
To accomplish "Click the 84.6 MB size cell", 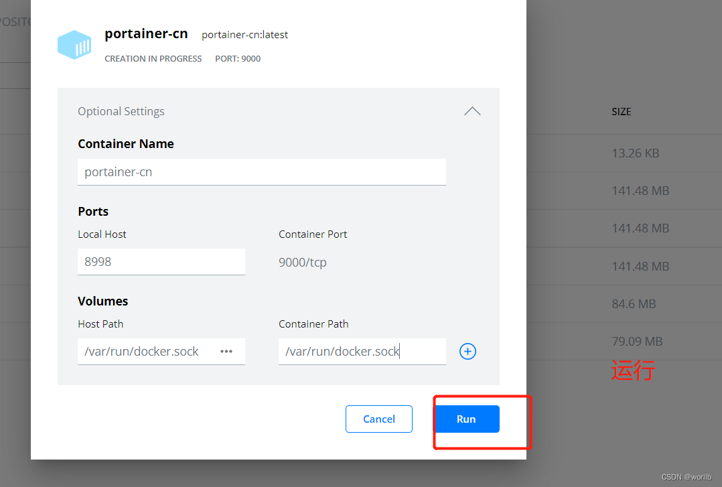I will [634, 303].
